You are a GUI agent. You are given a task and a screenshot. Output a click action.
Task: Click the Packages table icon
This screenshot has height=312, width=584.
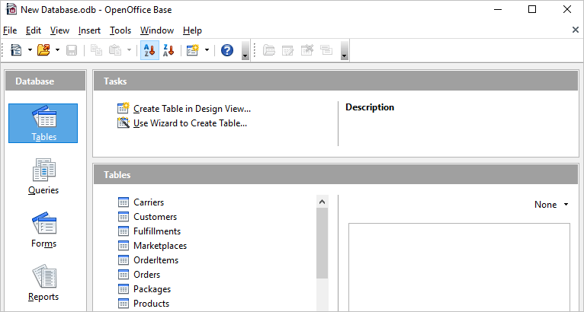(x=124, y=289)
